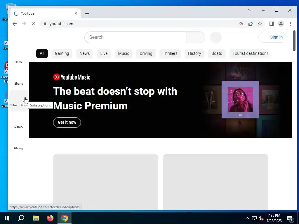Open Library in the sidebar

pyautogui.click(x=19, y=122)
